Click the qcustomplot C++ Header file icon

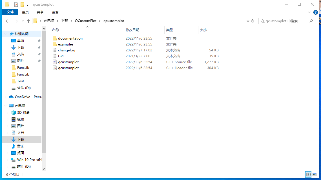point(55,68)
